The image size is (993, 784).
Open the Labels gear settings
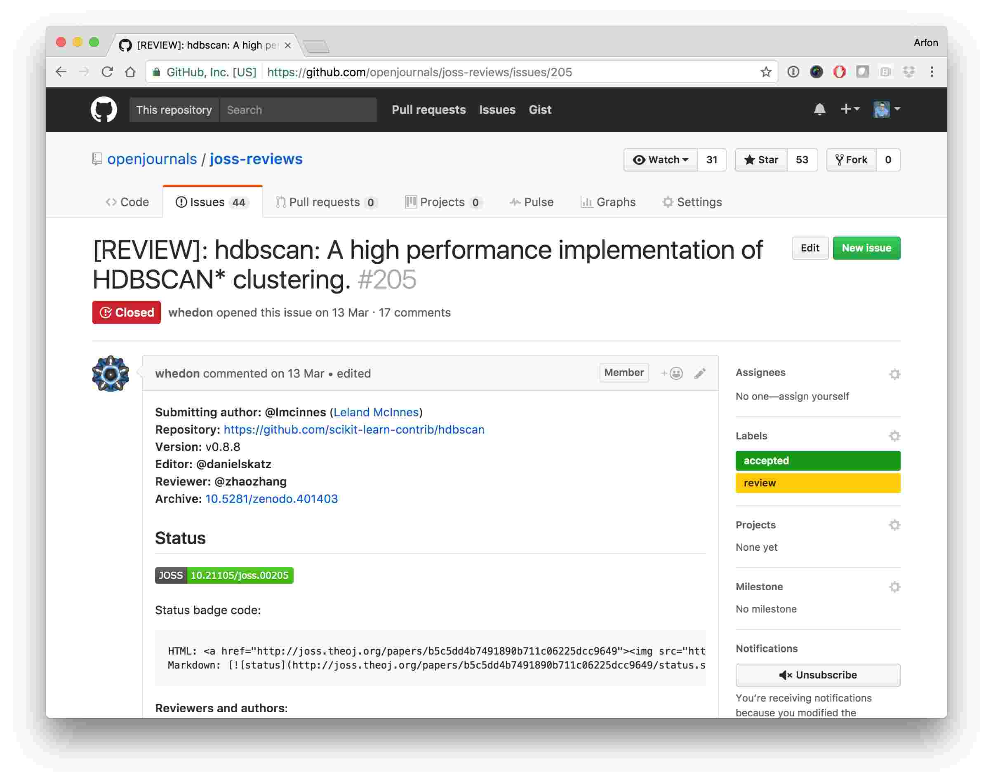(x=894, y=436)
